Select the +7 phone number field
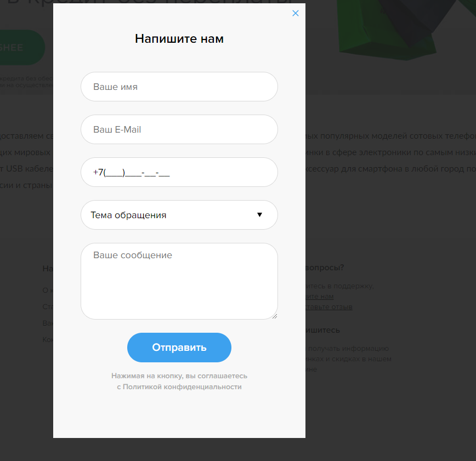Screen dimensions: 476x461 tap(179, 172)
